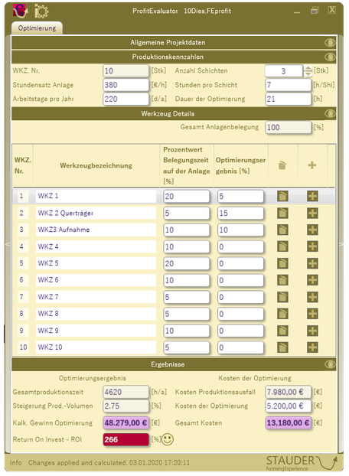The image size is (349, 476).
Task: Add a row after WKZ 2 Querträger
Action: (312, 213)
